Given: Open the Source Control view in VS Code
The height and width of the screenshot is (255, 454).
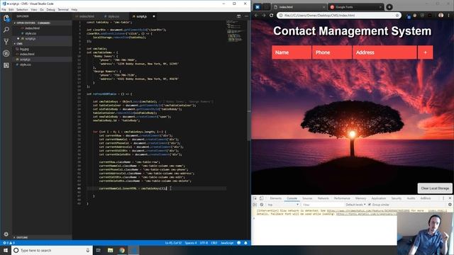Looking at the screenshot, I should 6,42.
